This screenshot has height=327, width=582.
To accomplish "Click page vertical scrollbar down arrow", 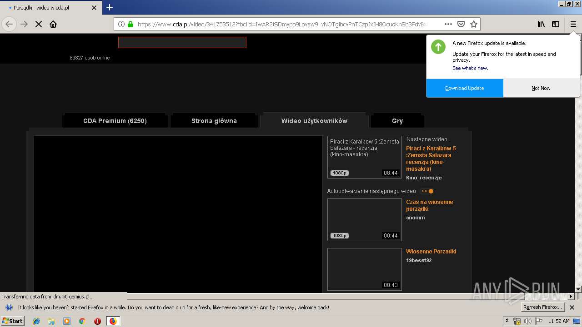I will [x=578, y=289].
